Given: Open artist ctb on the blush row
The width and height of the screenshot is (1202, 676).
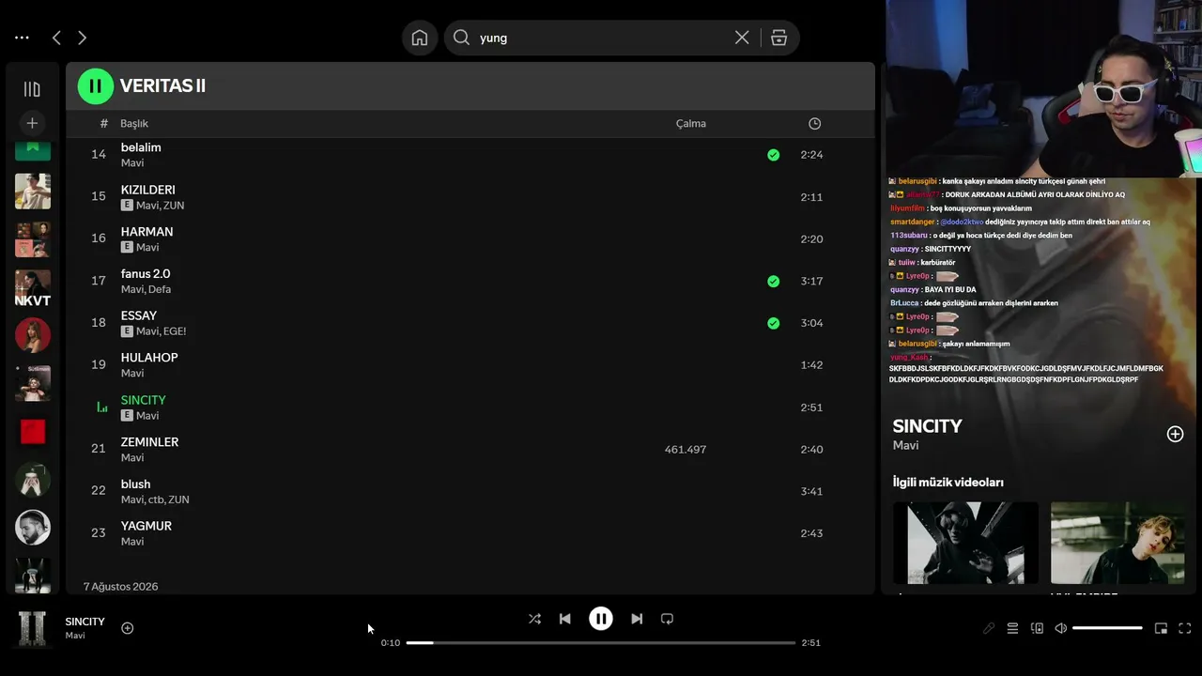Looking at the screenshot, I should coord(156,499).
